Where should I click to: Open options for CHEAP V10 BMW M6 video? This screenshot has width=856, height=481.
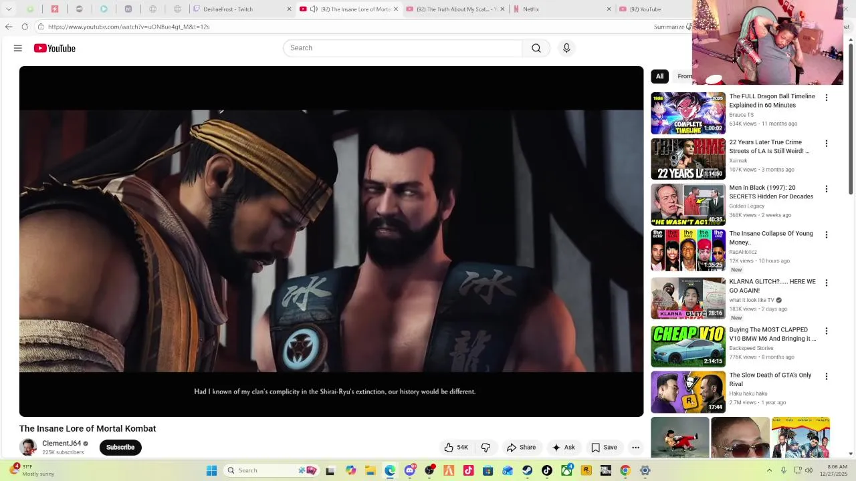tap(827, 331)
